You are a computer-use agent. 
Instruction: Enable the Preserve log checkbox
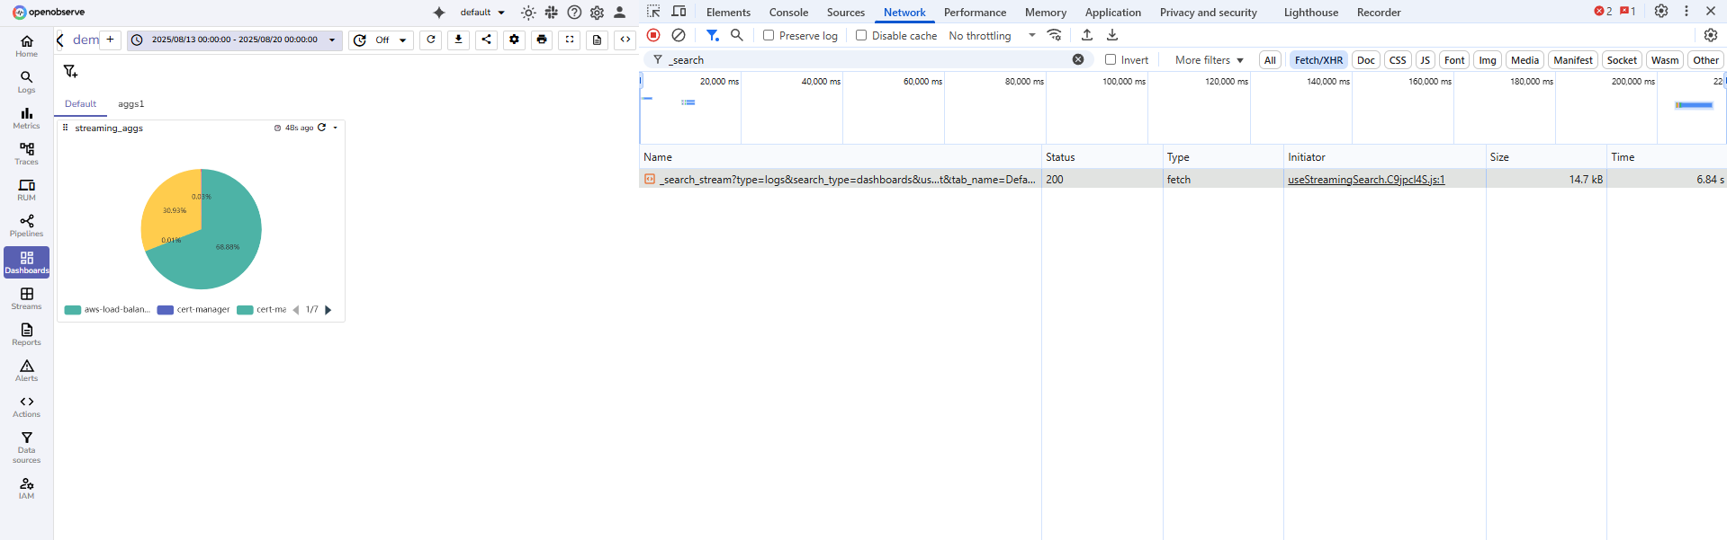(769, 36)
